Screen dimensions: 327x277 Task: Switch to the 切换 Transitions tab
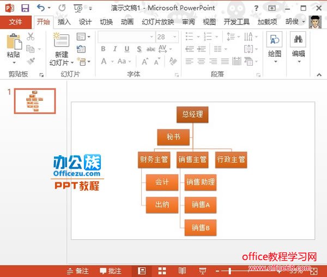pos(106,22)
